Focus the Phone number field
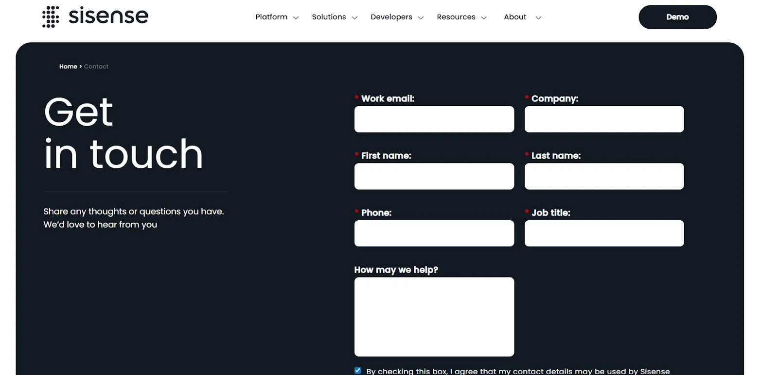The width and height of the screenshot is (778, 375). click(x=434, y=233)
